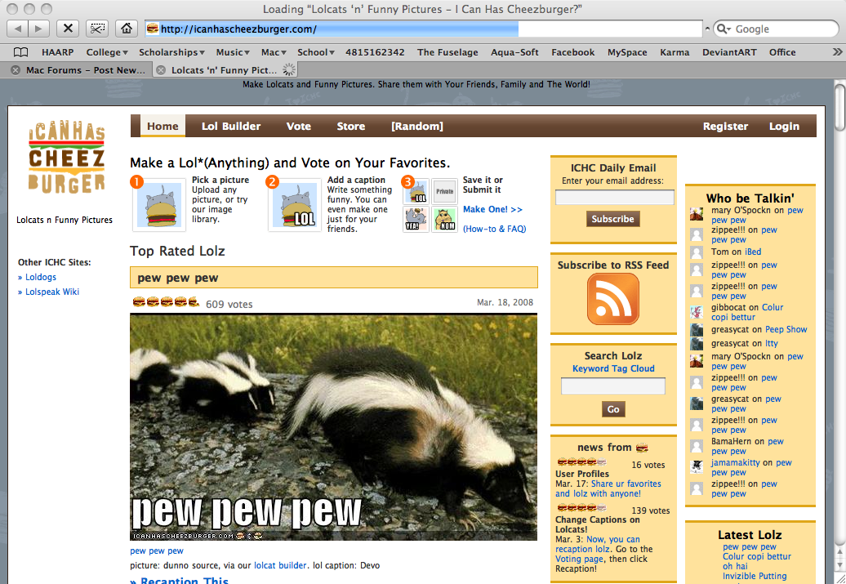Click the Private thumbnail in step 3
This screenshot has width=846, height=584.
[x=444, y=192]
